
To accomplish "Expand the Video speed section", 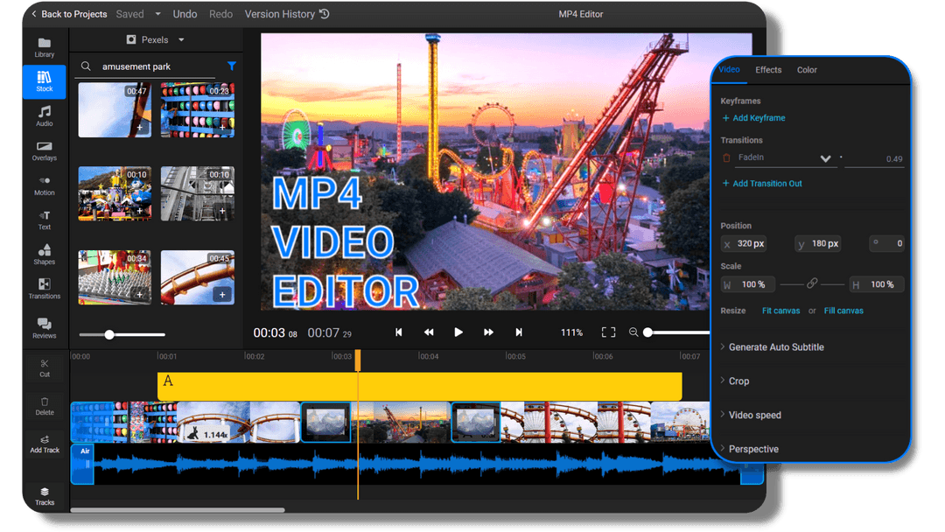I will click(756, 415).
